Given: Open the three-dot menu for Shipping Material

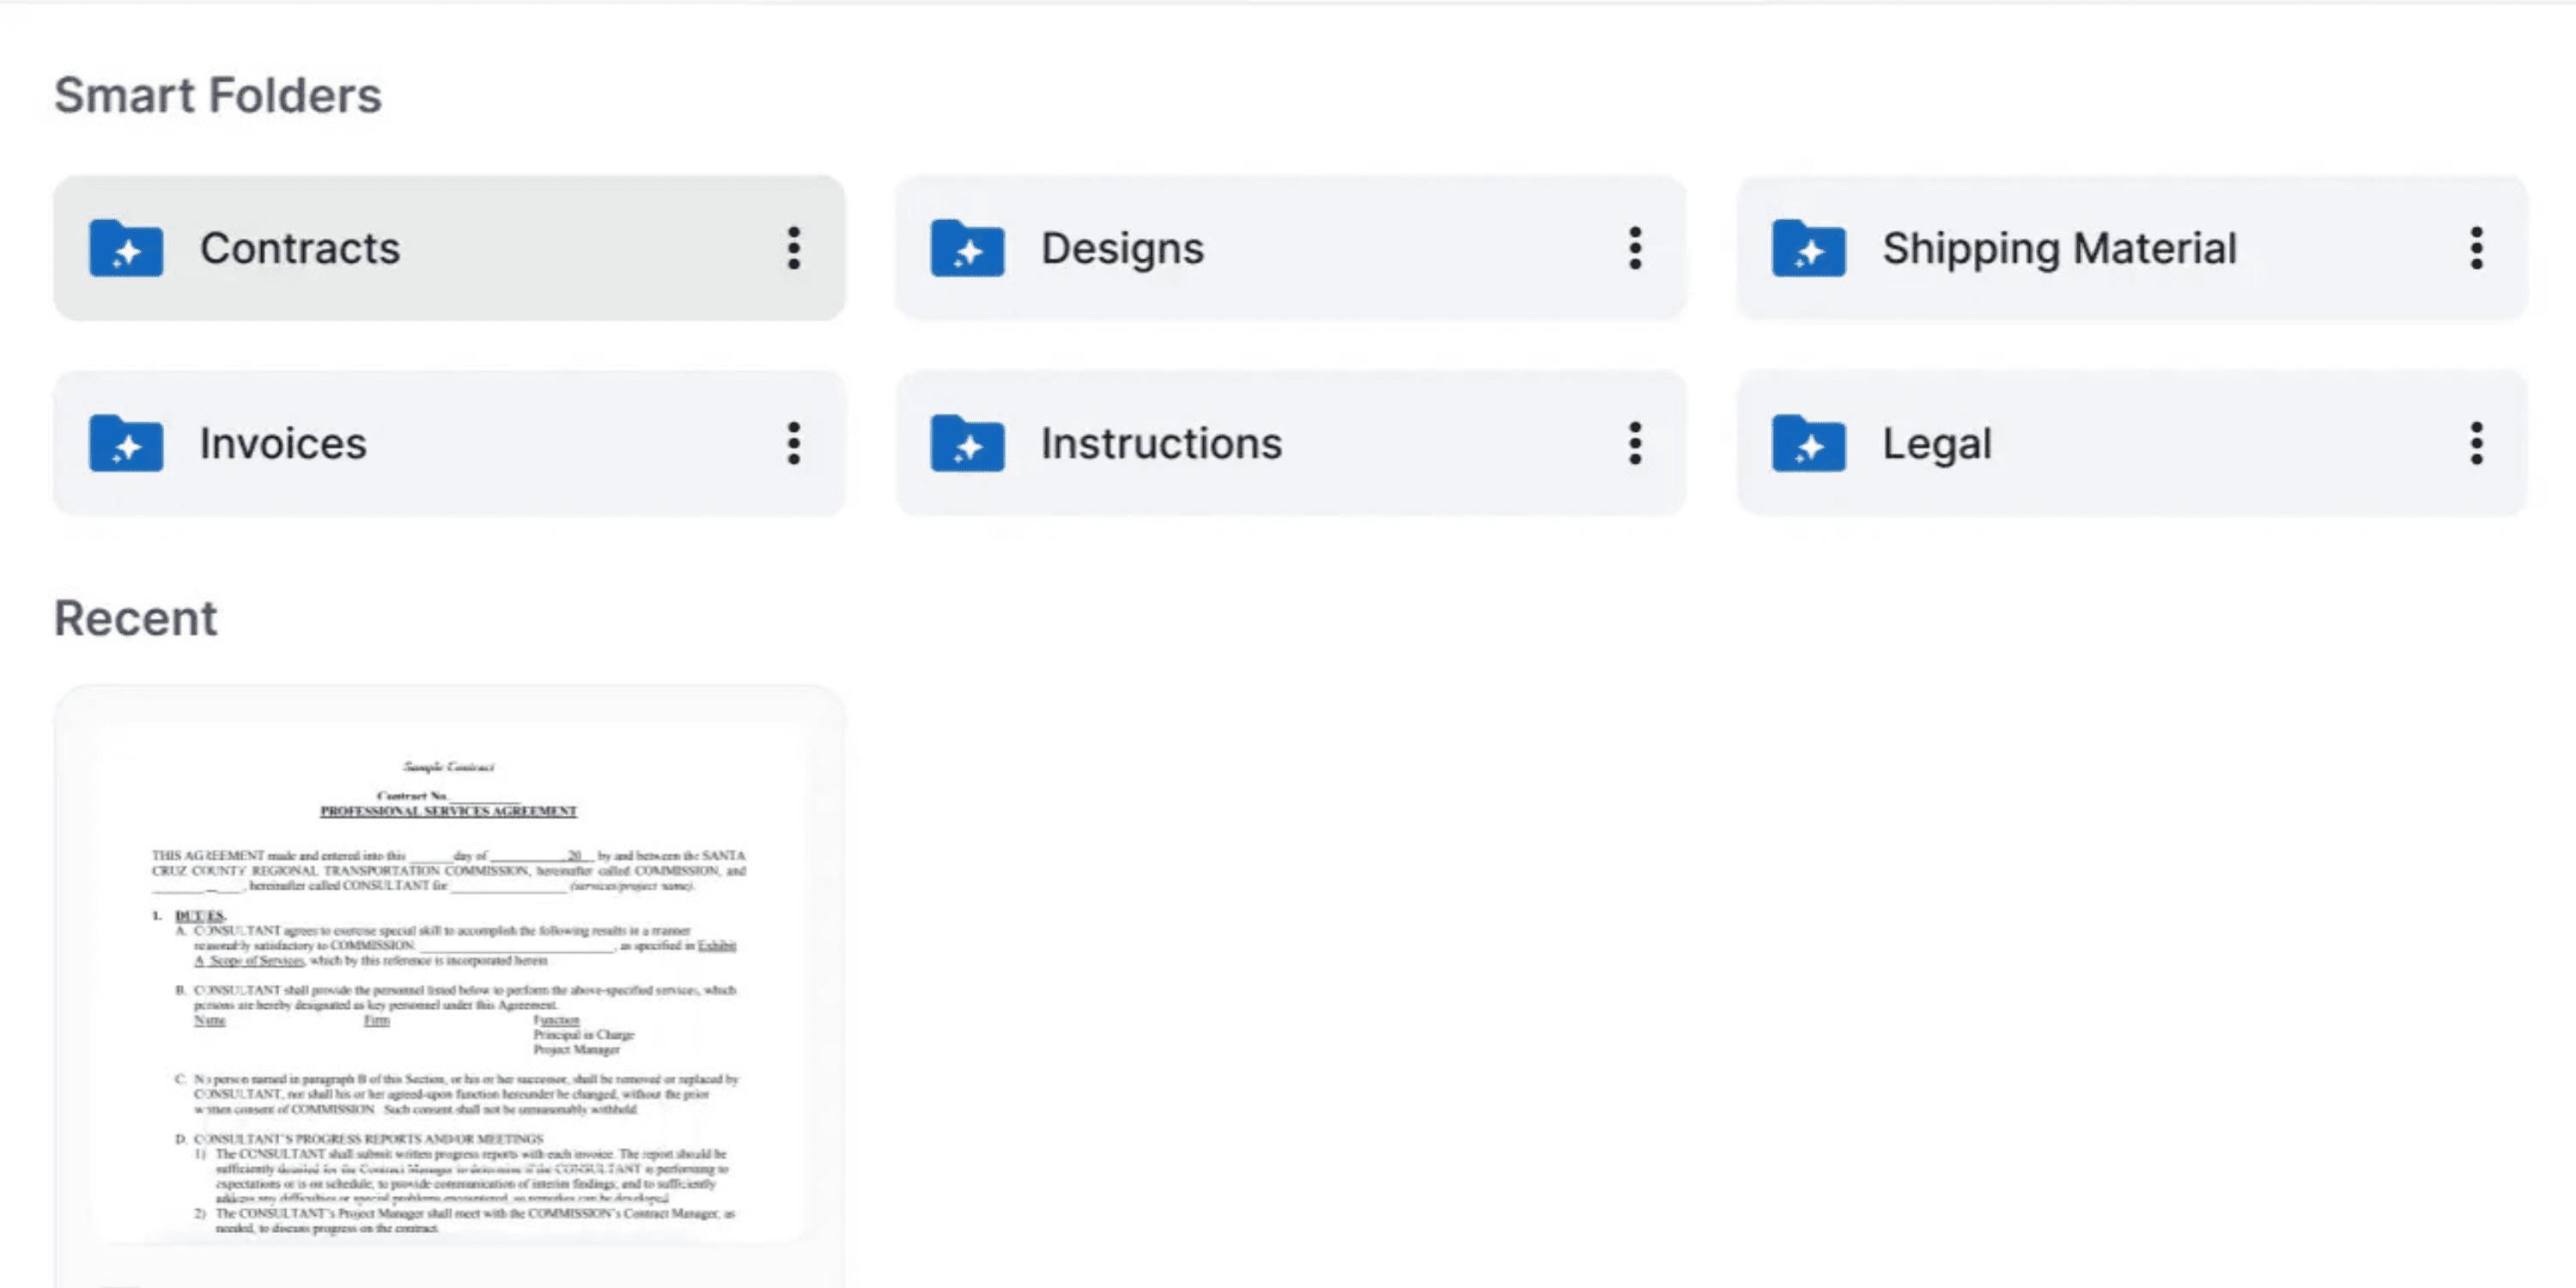Looking at the screenshot, I should (2477, 248).
